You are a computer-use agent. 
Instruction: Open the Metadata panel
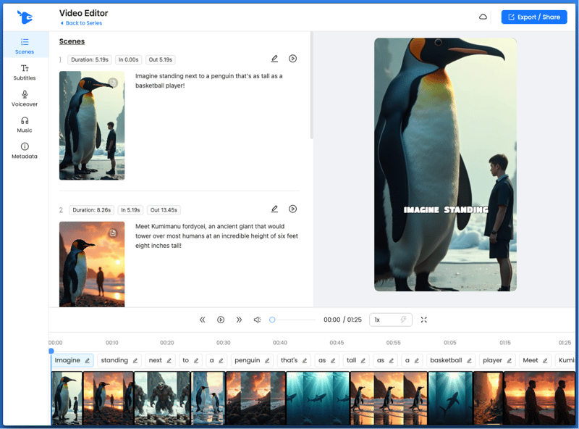(25, 148)
